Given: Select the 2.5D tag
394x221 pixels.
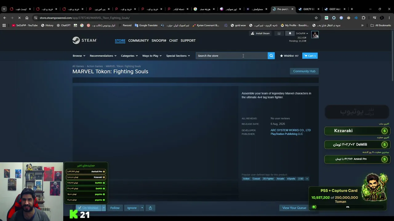Looking at the screenshot, I should 301,179.
